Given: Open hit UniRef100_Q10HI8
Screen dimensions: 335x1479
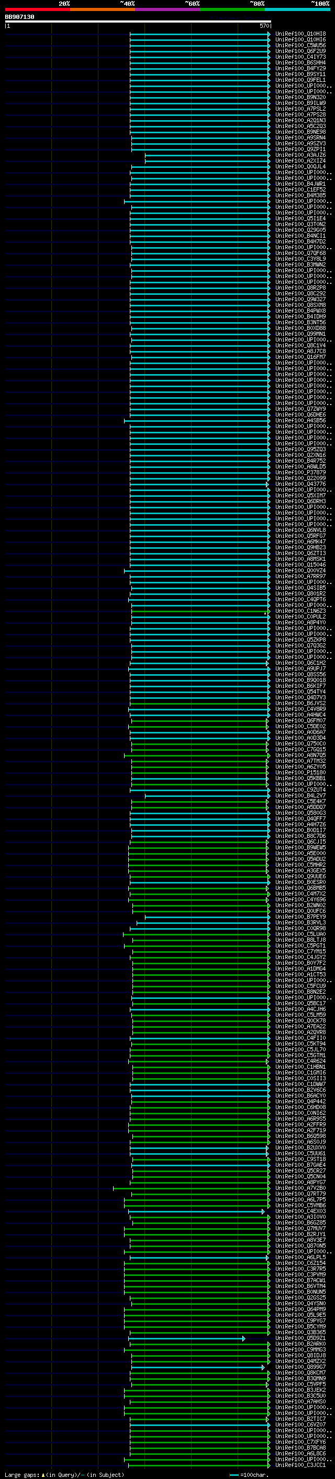Looking at the screenshot, I should click(300, 34).
